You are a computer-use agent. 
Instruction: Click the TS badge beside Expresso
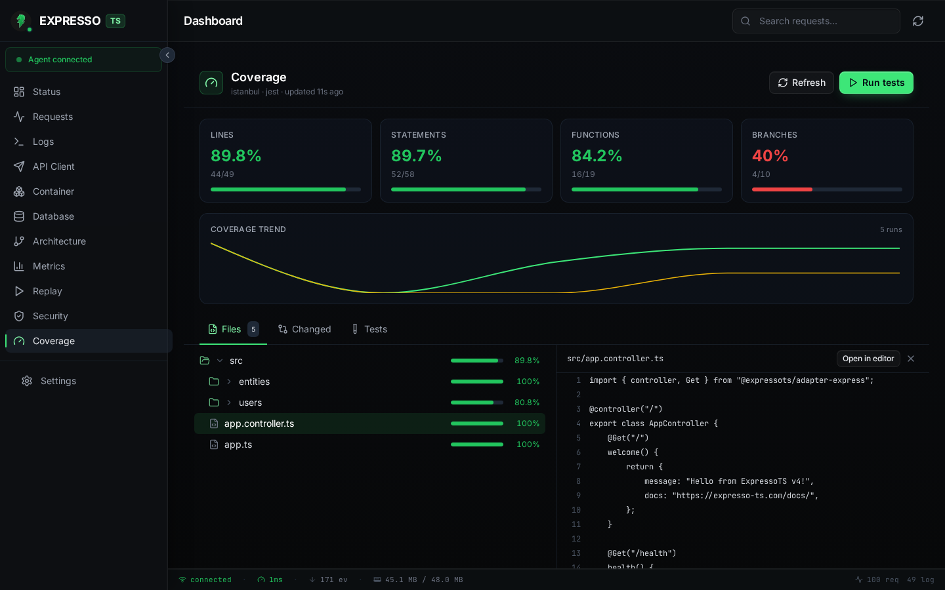tap(115, 21)
